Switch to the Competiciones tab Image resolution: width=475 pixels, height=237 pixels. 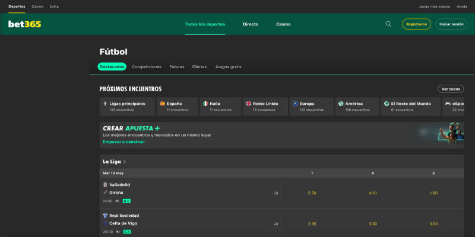click(x=147, y=67)
